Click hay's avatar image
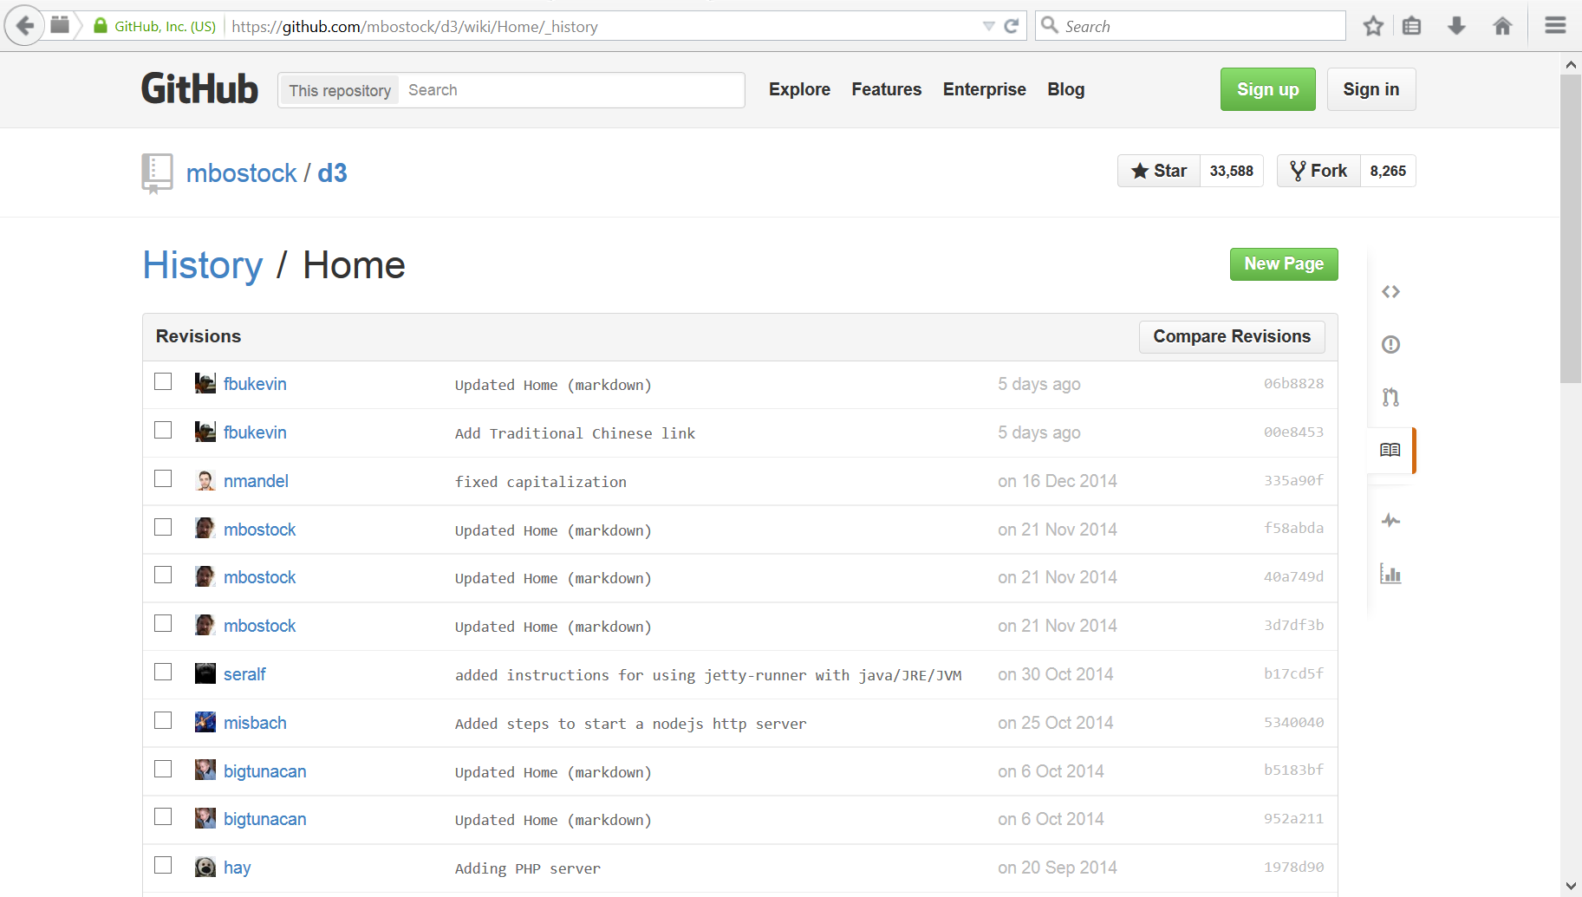The height and width of the screenshot is (897, 1582). [205, 867]
